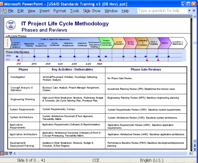Select the 'IT Project Life Cycle Methodology' title

pyautogui.click(x=65, y=24)
